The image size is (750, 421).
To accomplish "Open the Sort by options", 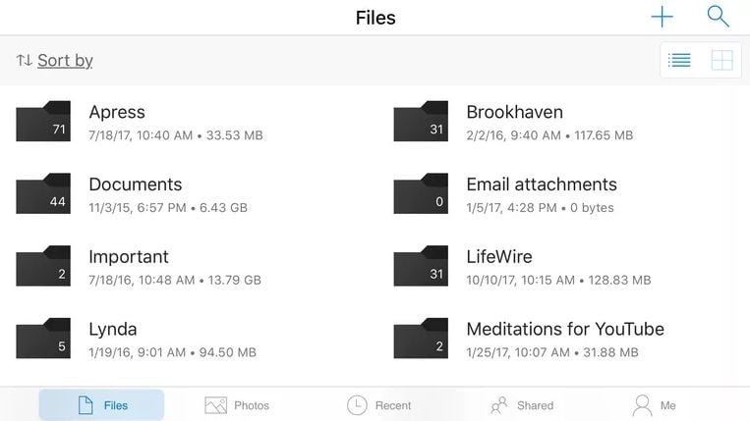I will coord(65,60).
